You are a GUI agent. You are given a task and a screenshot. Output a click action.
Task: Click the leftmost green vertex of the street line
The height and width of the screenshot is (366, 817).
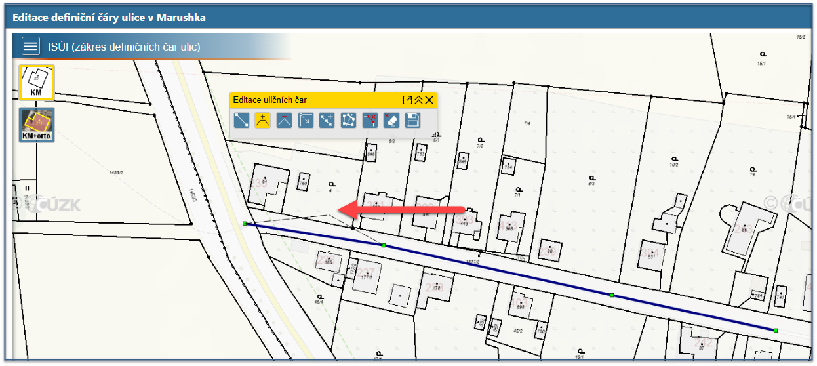[245, 224]
